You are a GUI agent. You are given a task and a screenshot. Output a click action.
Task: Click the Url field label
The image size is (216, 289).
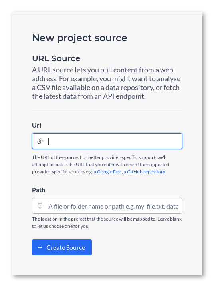pyautogui.click(x=36, y=126)
